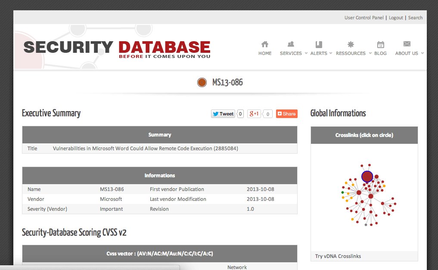Image resolution: width=438 pixels, height=270 pixels.
Task: Click the Last vendor Modification date value
Action: click(260, 199)
